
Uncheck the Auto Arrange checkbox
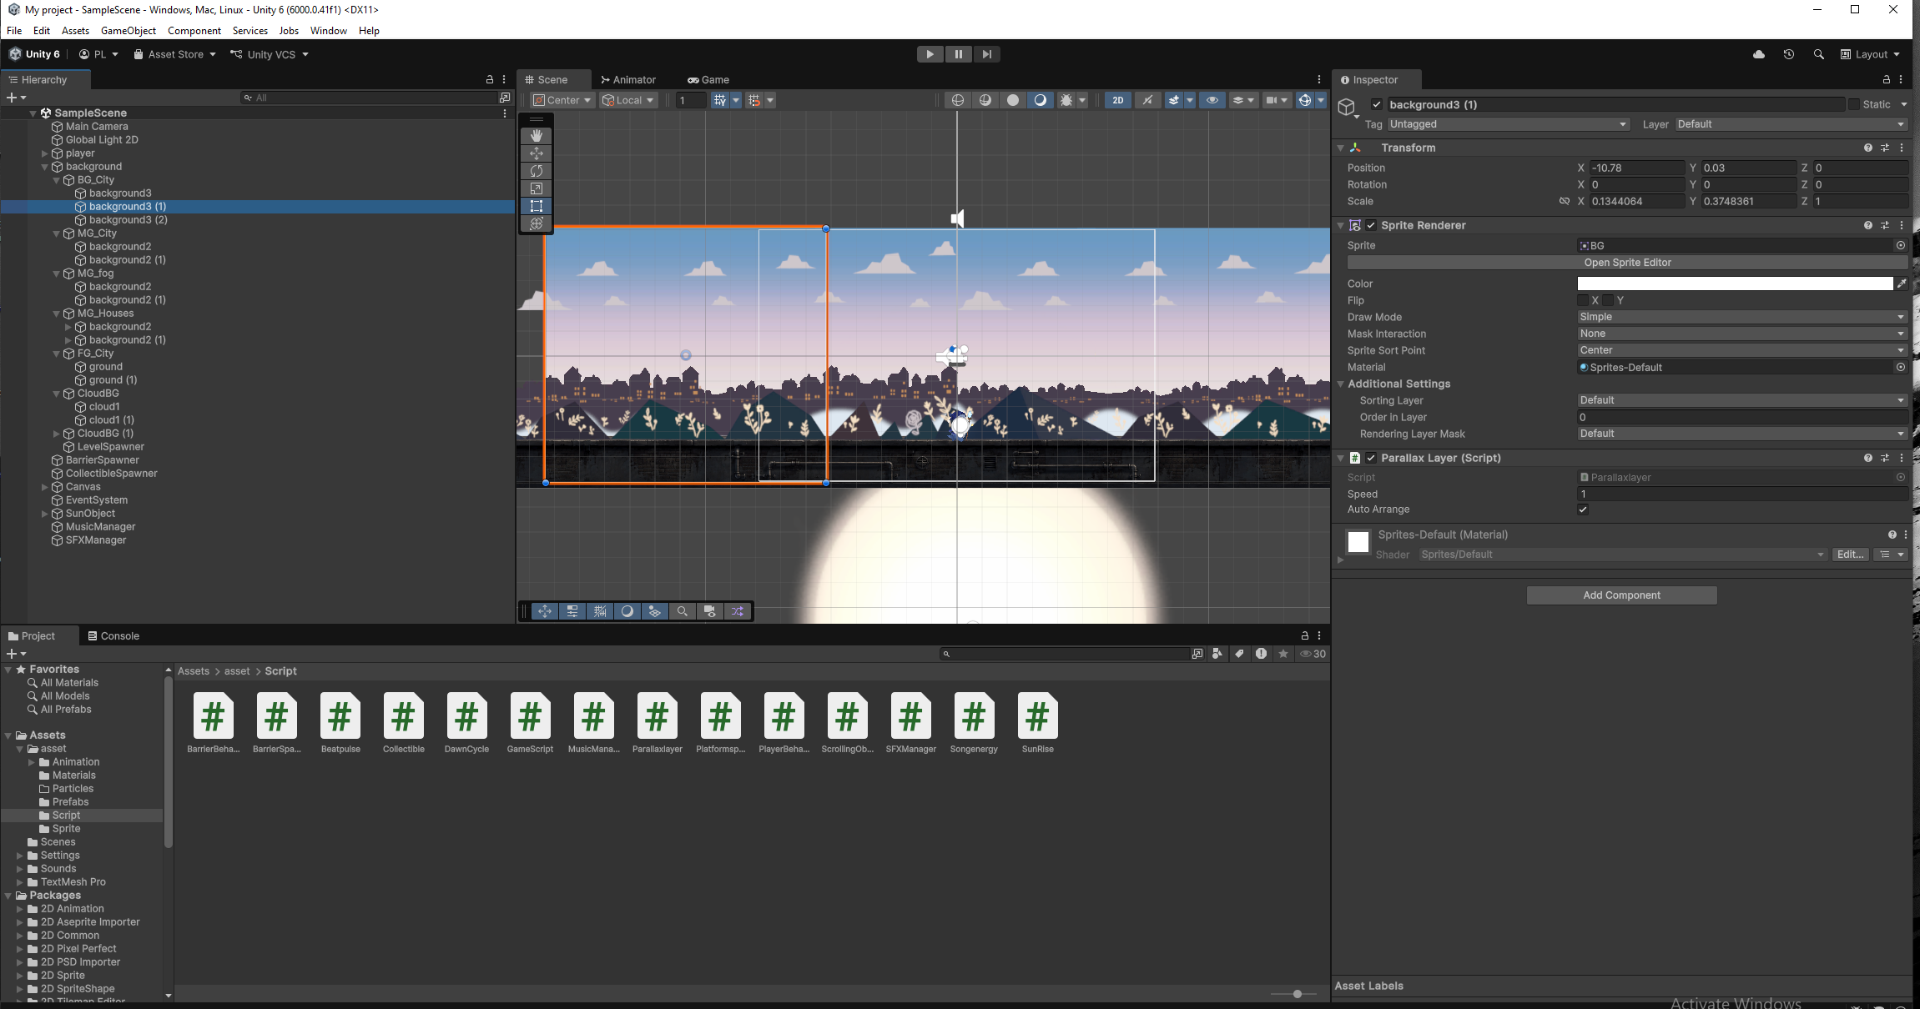click(1583, 510)
